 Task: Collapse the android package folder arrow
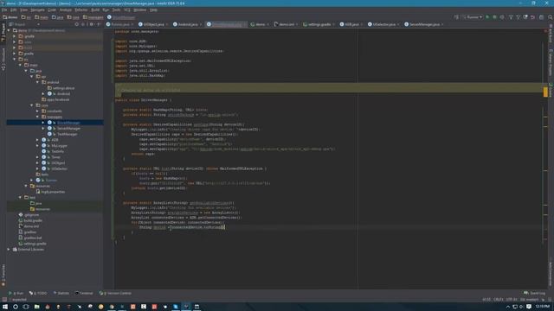pyautogui.click(x=37, y=82)
